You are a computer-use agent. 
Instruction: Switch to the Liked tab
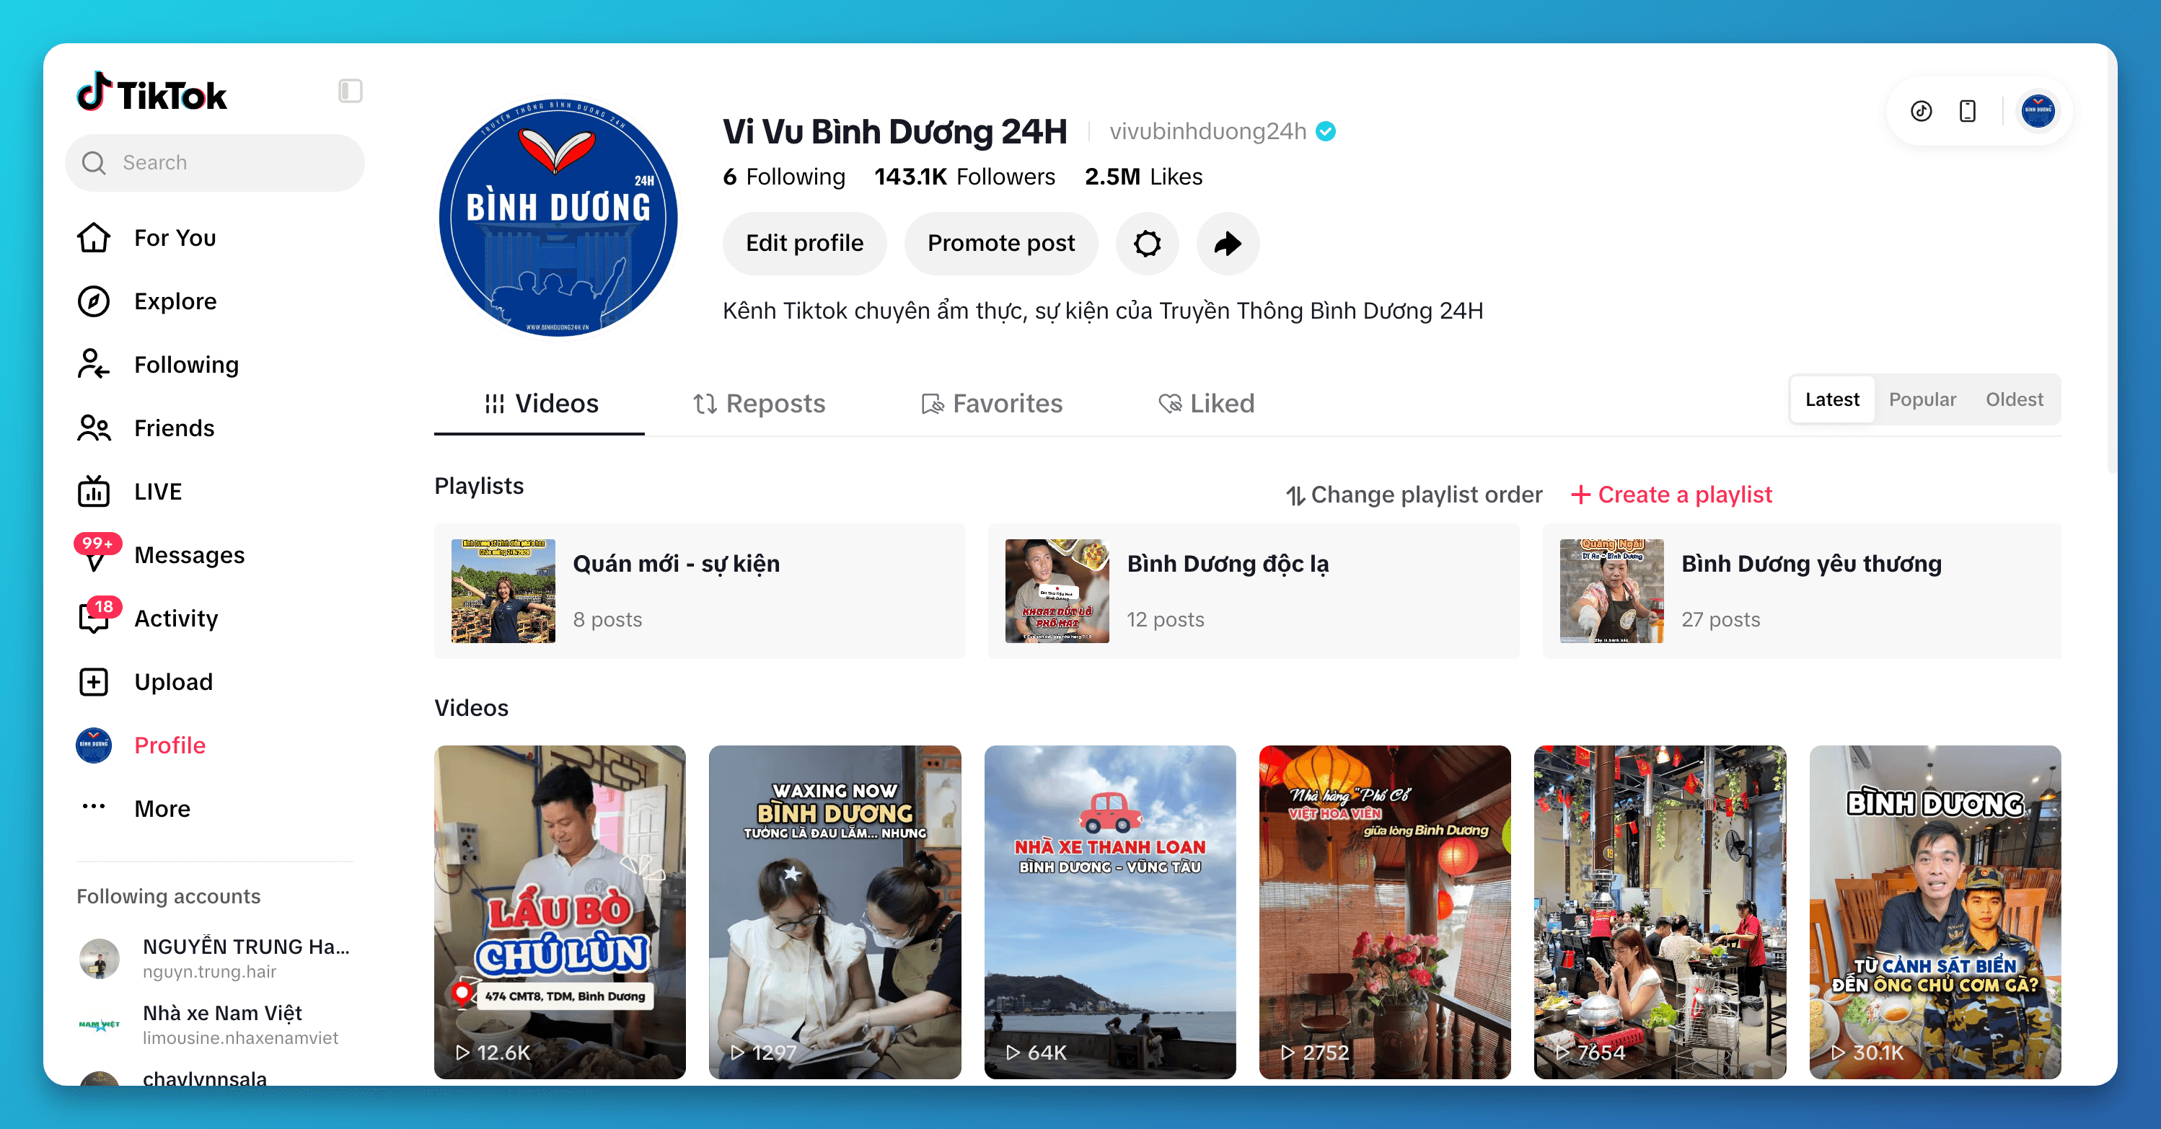pyautogui.click(x=1206, y=404)
